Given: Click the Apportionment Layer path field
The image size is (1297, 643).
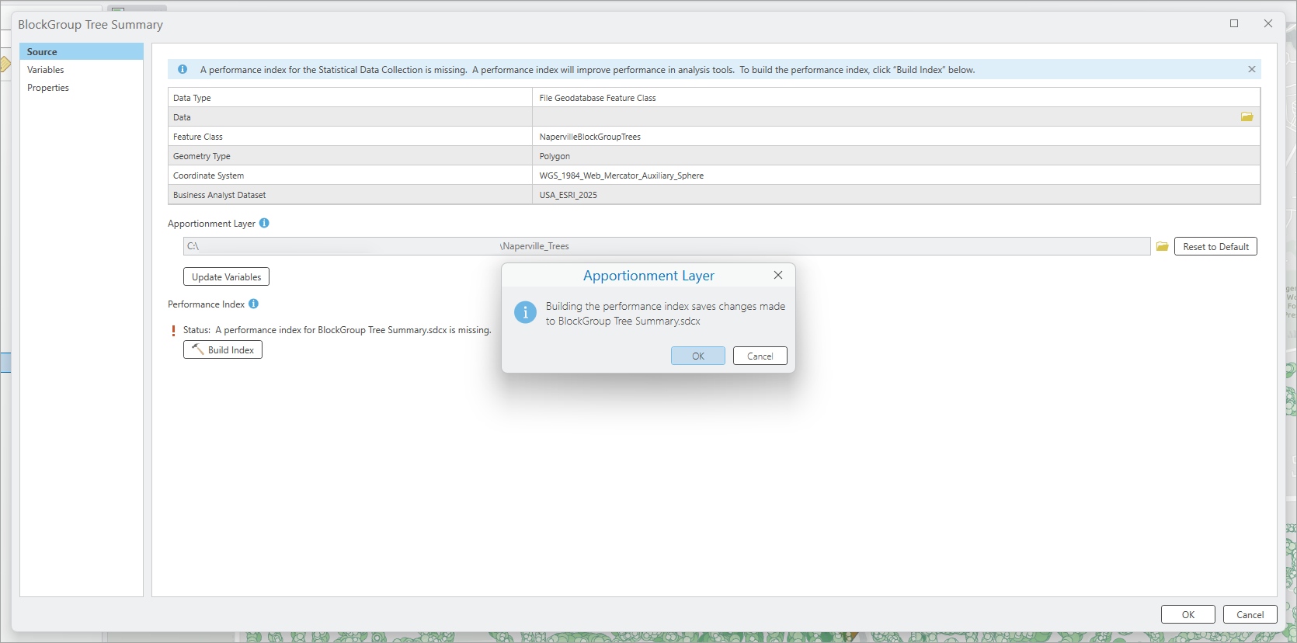Looking at the screenshot, I should (667, 246).
